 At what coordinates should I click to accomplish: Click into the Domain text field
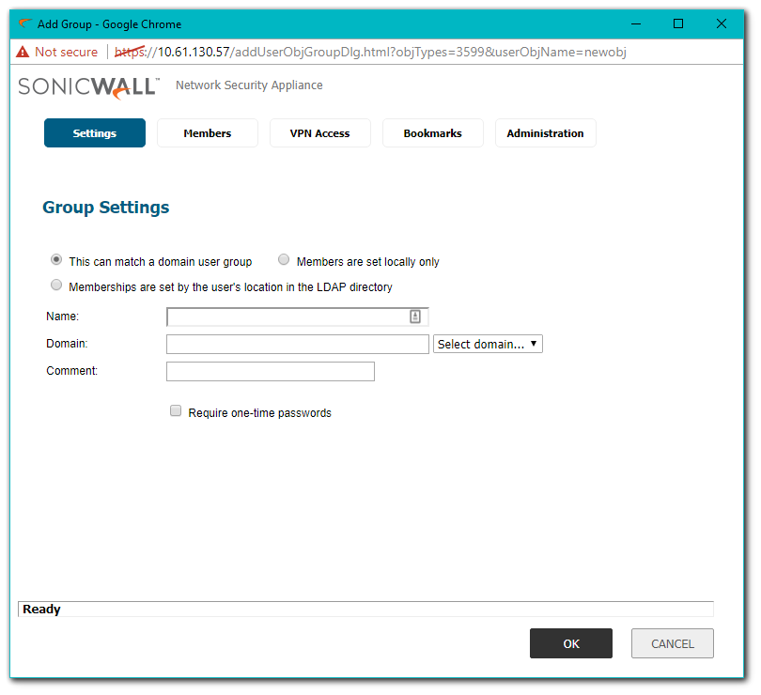[x=297, y=345]
